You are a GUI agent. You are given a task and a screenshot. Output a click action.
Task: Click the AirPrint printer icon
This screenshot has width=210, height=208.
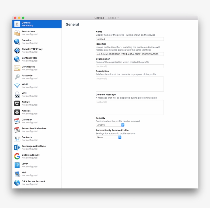[17, 112]
